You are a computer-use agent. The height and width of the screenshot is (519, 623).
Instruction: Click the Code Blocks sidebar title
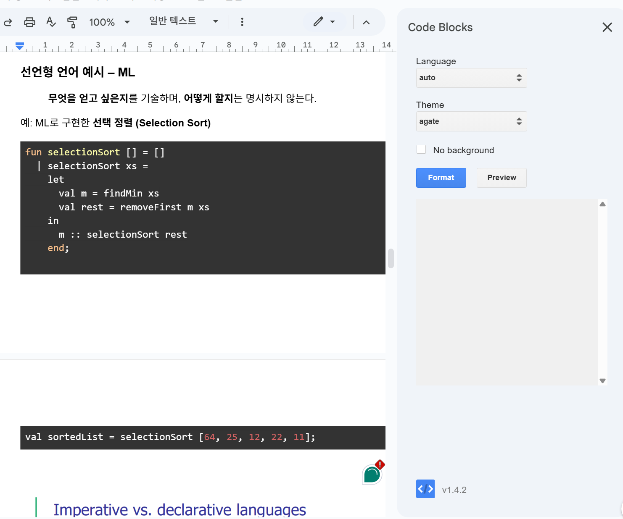point(440,27)
